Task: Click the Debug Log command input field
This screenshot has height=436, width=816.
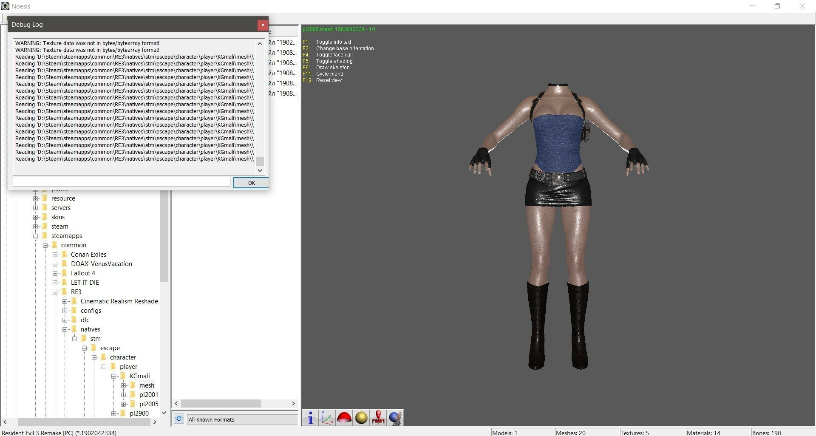Action: pyautogui.click(x=122, y=182)
